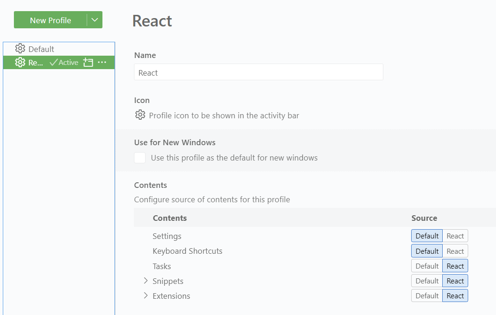Screen dimensions: 496x315
Task: Expand the Extensions row in Contents
Action: tap(146, 296)
